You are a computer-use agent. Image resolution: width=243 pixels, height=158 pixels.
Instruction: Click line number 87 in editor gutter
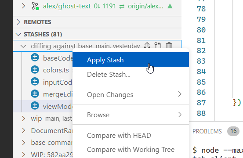point(201,103)
